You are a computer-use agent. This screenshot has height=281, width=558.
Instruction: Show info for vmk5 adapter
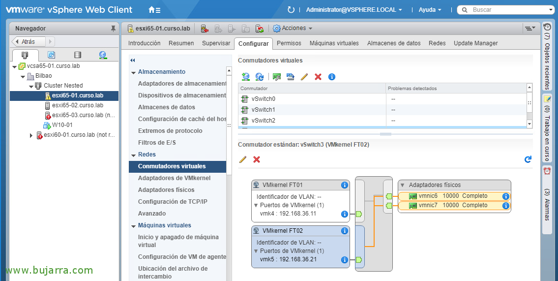point(344,260)
